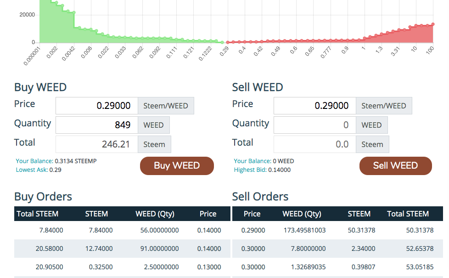Select sell order STEEM value 2.34000
This screenshot has width=449, height=278.
(364, 249)
